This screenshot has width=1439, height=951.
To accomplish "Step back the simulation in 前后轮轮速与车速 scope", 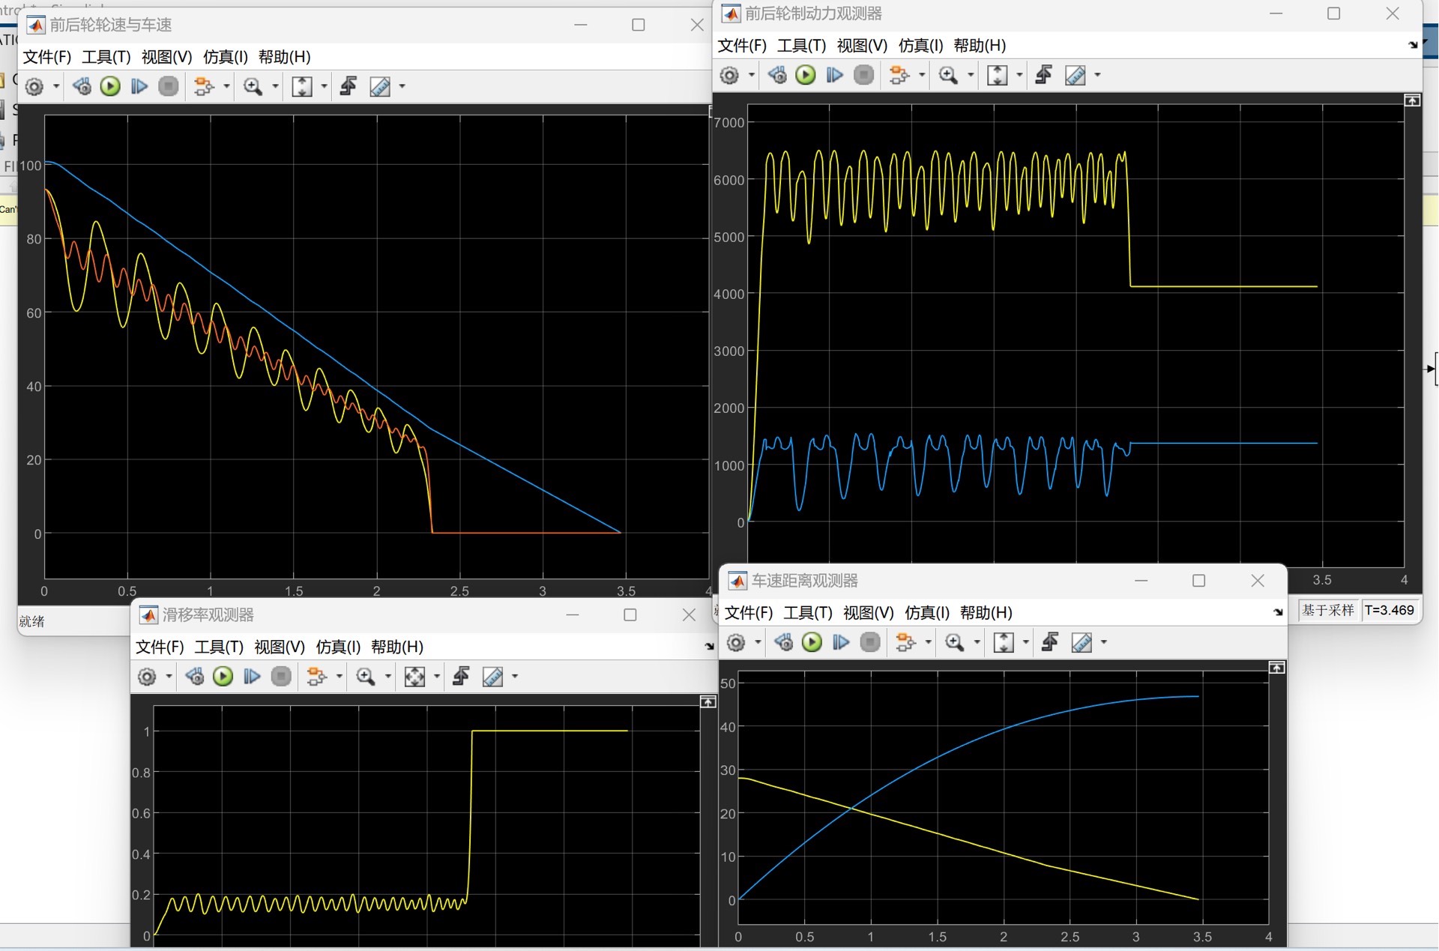I will pos(82,86).
